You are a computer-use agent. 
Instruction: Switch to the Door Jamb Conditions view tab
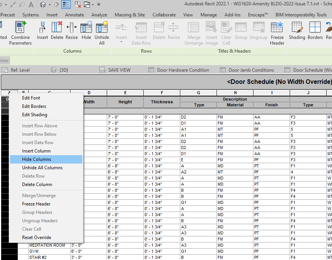250,70
